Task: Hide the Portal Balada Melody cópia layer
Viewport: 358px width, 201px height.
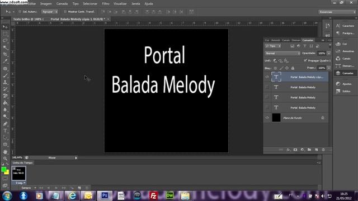Action: point(267,77)
